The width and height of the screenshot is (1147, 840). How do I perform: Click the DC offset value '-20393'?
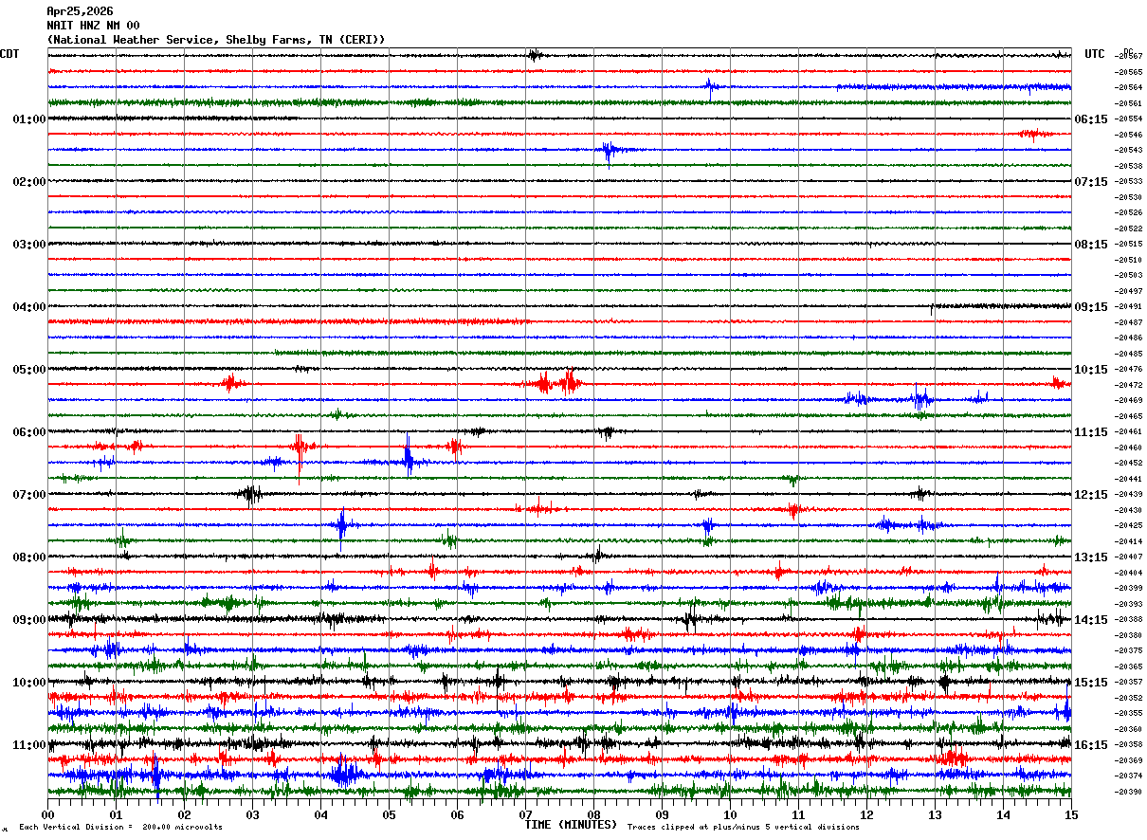(1129, 604)
